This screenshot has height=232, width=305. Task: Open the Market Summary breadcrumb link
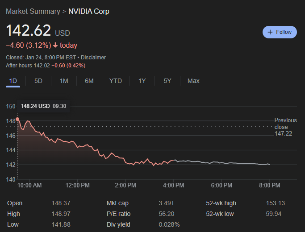33,12
